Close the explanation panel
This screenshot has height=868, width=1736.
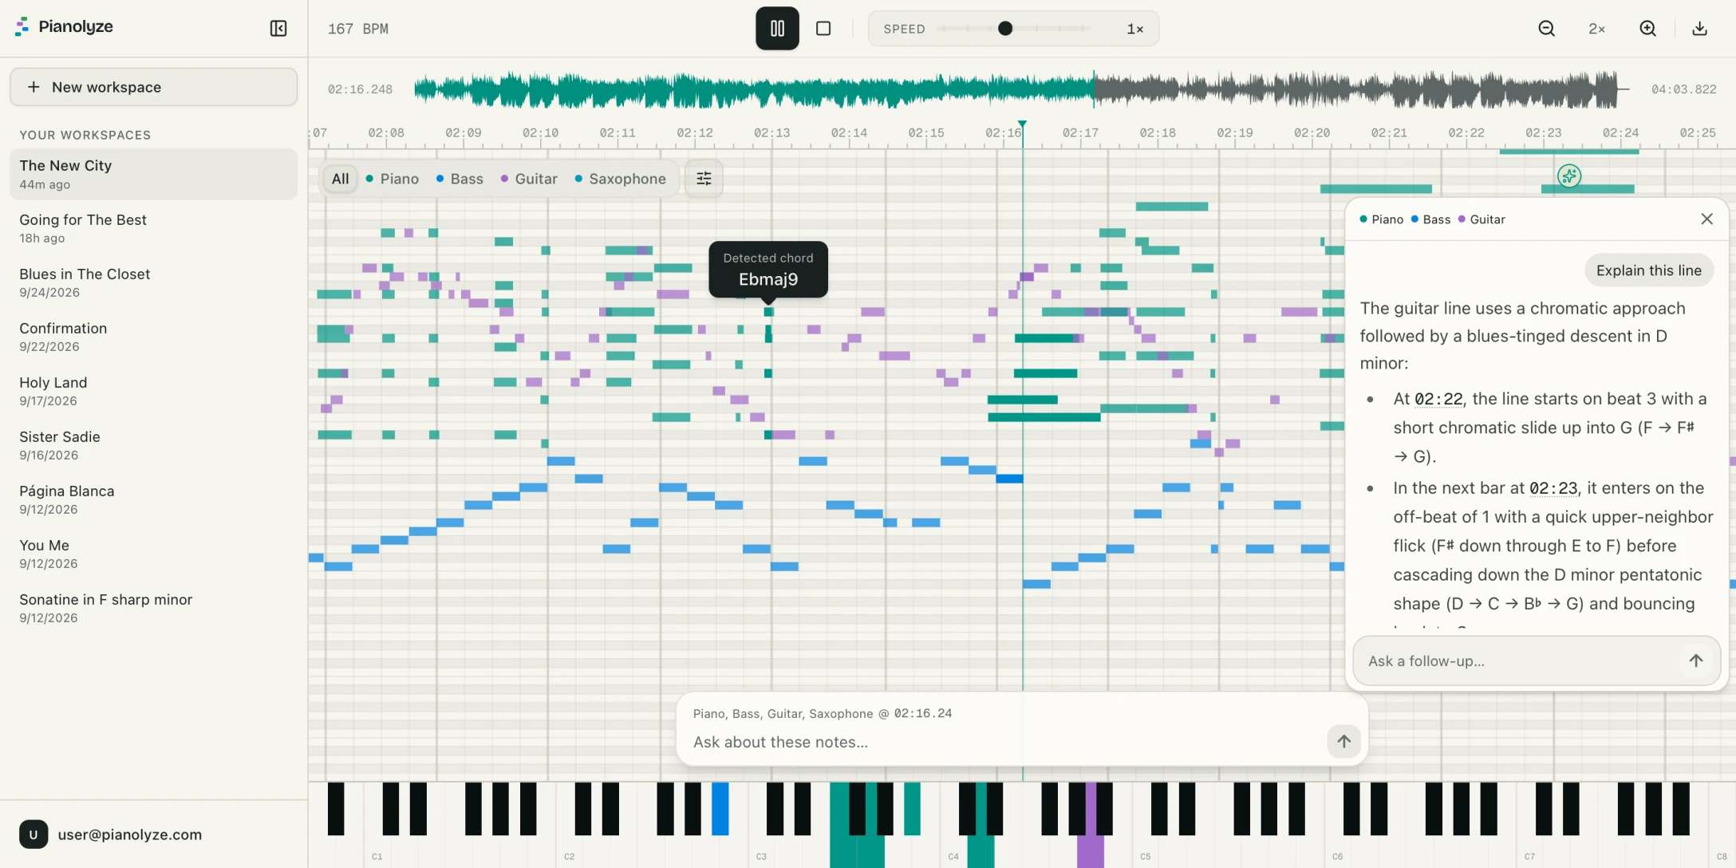tap(1706, 219)
